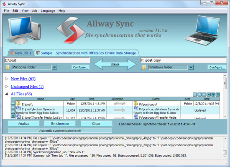This screenshot has height=167, width=230.
Task: Open the Edit menu
Action: [x=15, y=11]
